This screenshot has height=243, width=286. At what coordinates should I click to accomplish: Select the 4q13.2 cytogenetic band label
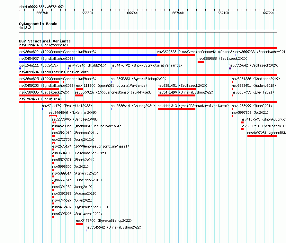click(25, 28)
